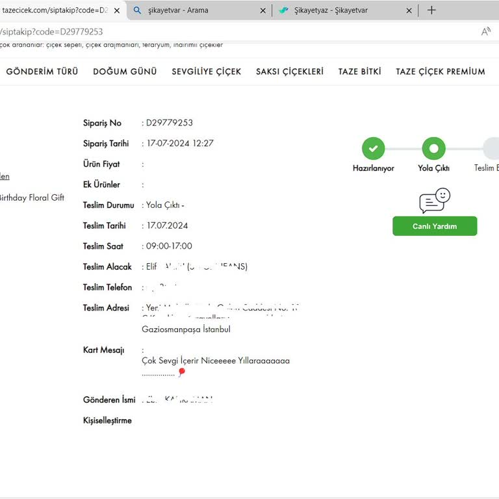Open the TAZE BİTKİ menu

(359, 71)
